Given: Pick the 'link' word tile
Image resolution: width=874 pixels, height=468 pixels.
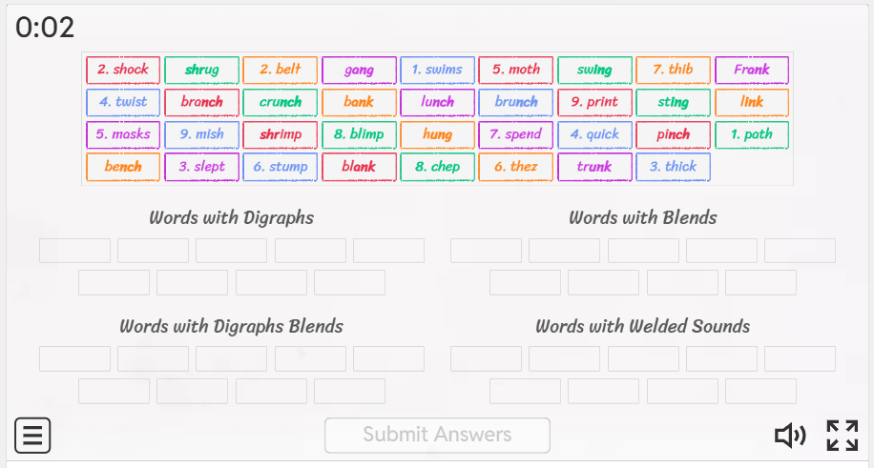Looking at the screenshot, I should point(752,102).
